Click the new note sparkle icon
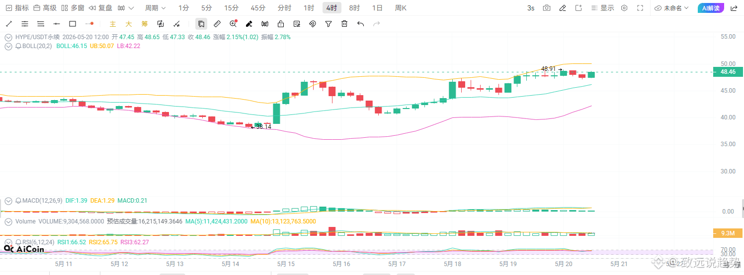 pyautogui.click(x=579, y=8)
